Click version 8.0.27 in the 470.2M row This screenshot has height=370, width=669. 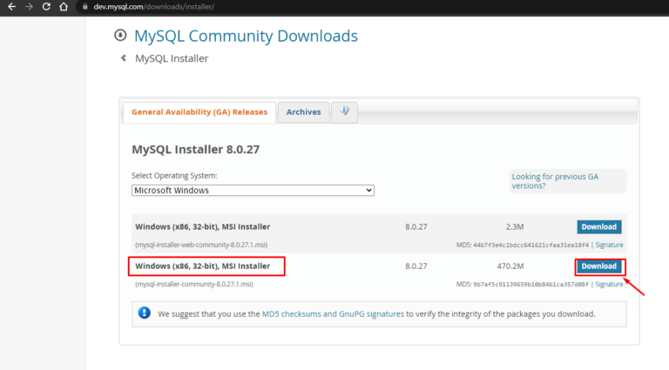point(416,266)
